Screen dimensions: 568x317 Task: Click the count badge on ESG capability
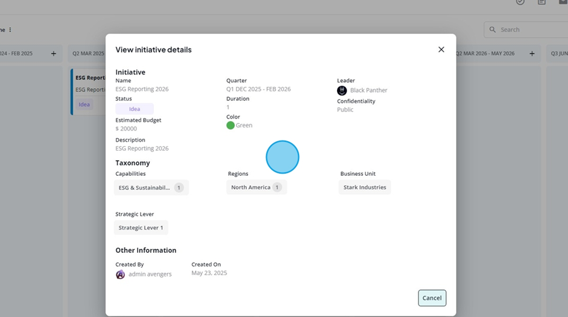[x=179, y=187]
